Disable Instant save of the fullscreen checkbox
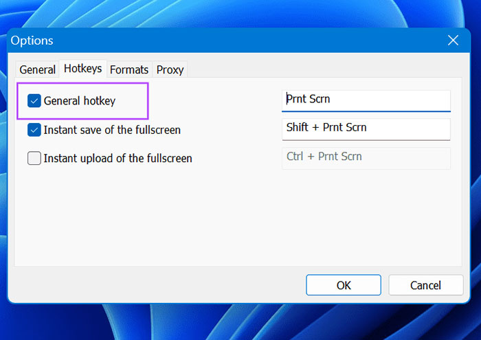The image size is (481, 340). 34,130
